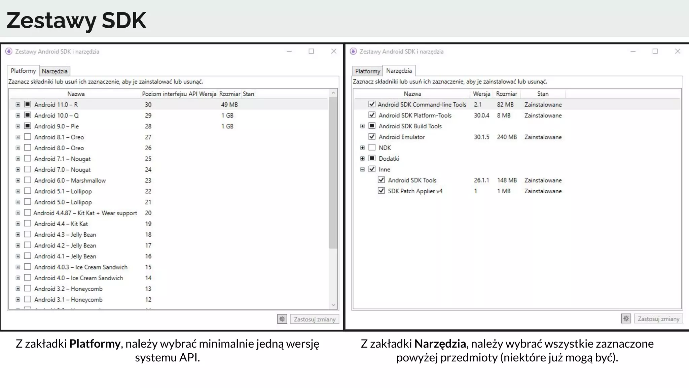Sort by Poziom interfejsu API column header
The height and width of the screenshot is (388, 689).
pos(169,94)
